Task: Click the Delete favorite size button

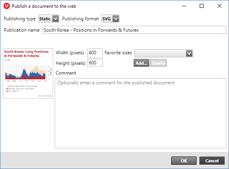Action: click(x=158, y=63)
